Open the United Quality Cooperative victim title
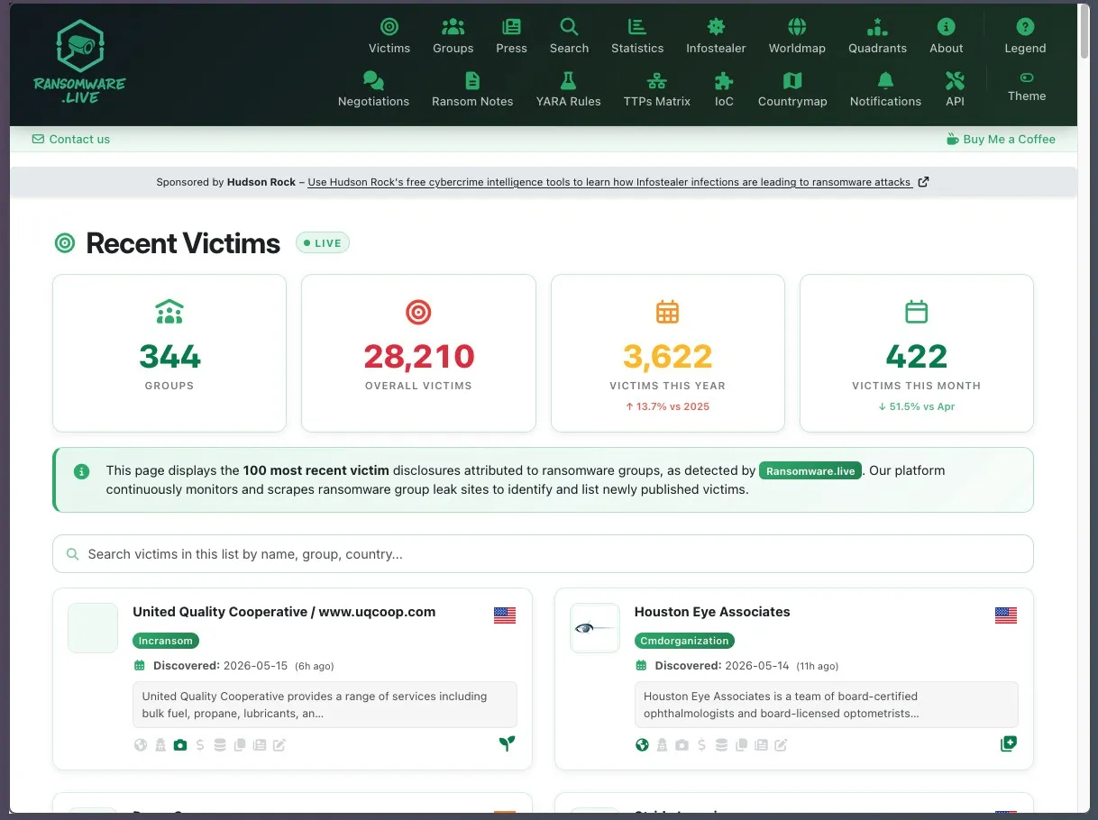 (284, 612)
